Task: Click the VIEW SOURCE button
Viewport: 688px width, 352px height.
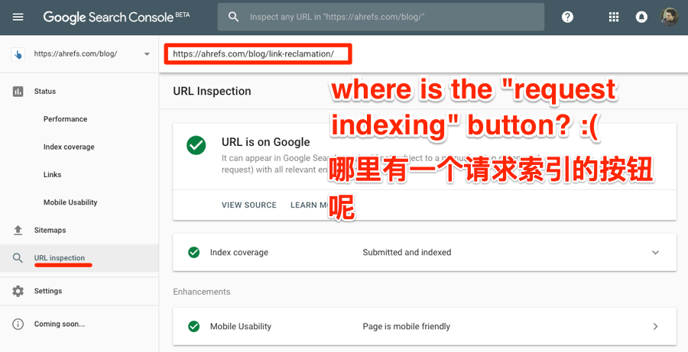Action: click(x=248, y=205)
